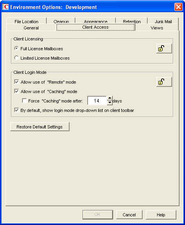The height and width of the screenshot is (225, 185).
Task: Switch to the Appearance tab
Action: [95, 21]
